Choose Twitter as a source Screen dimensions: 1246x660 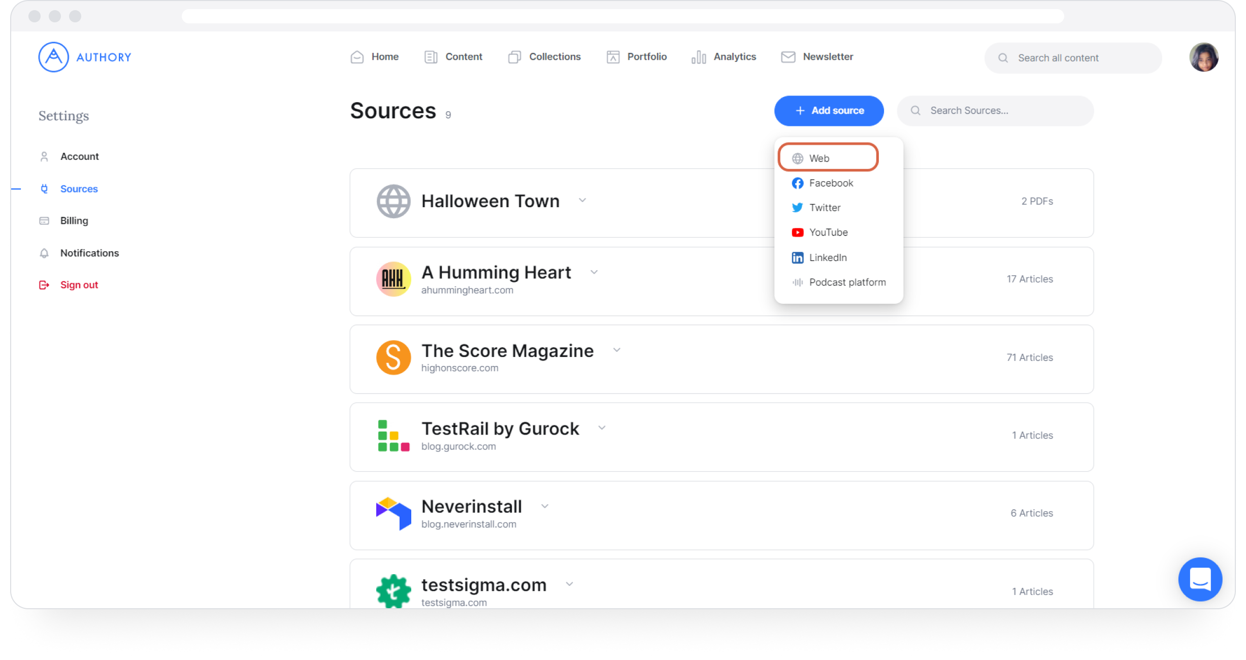pos(816,208)
